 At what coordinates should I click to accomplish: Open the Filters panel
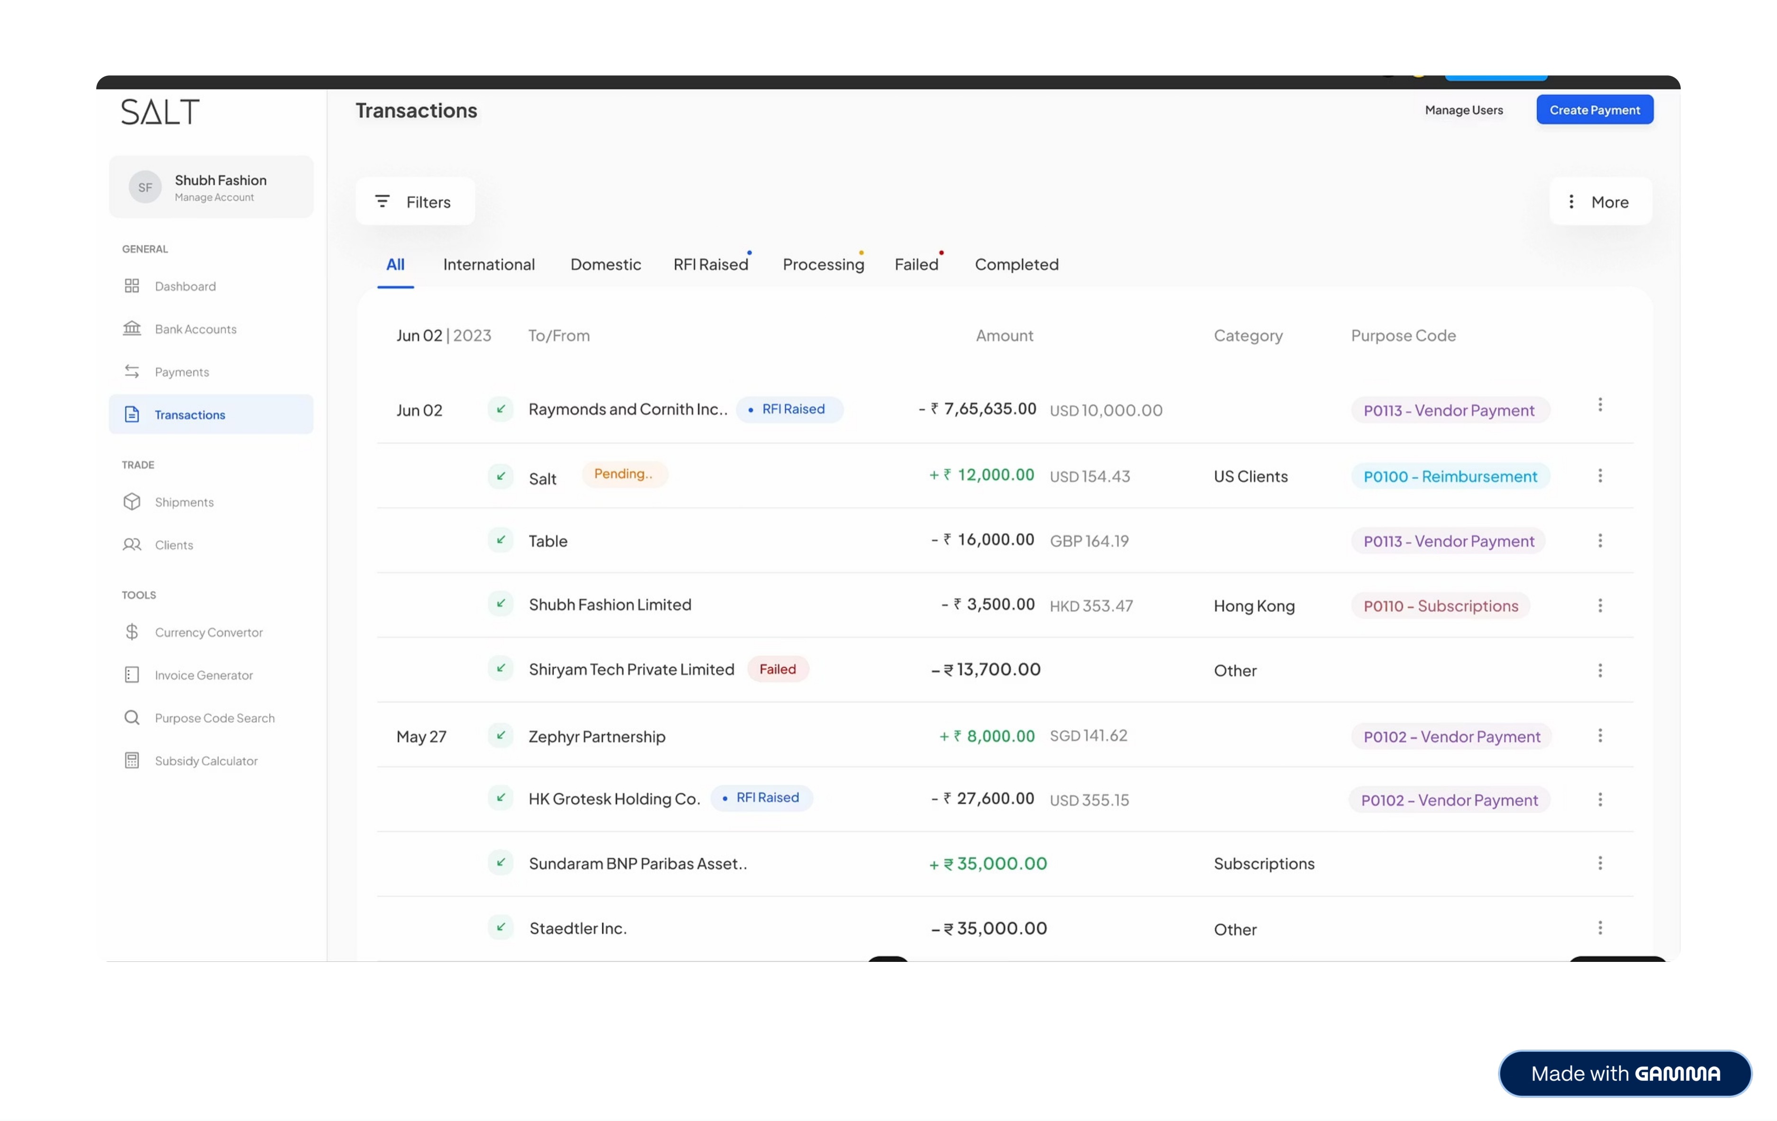coord(415,201)
